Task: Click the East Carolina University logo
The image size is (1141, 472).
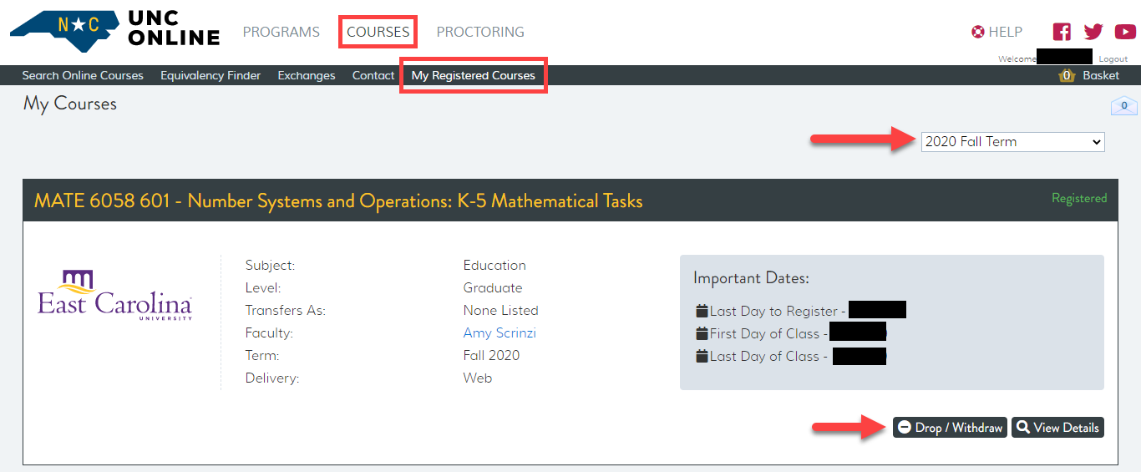Action: click(x=115, y=296)
